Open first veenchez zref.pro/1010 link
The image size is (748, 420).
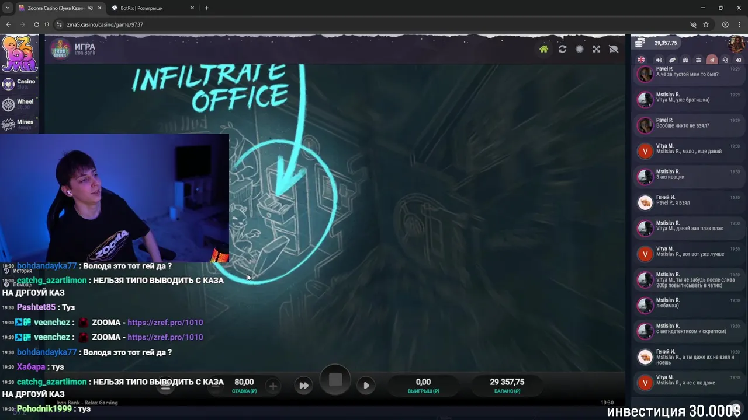click(x=165, y=323)
